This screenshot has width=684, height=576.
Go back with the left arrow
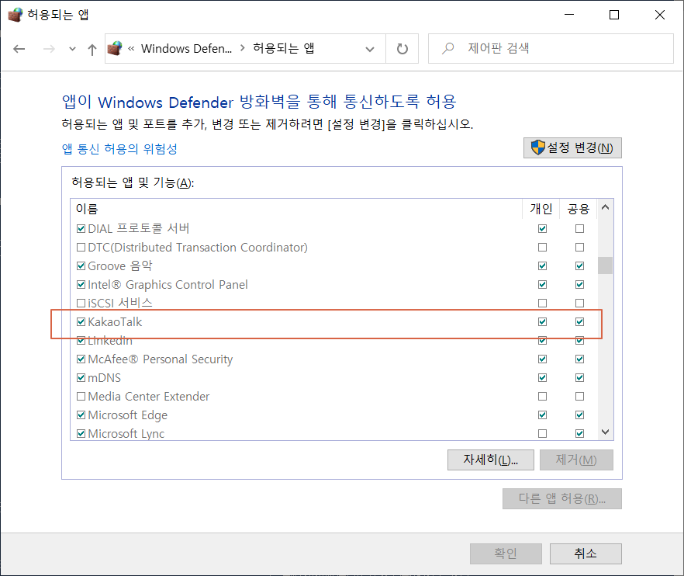coord(19,49)
